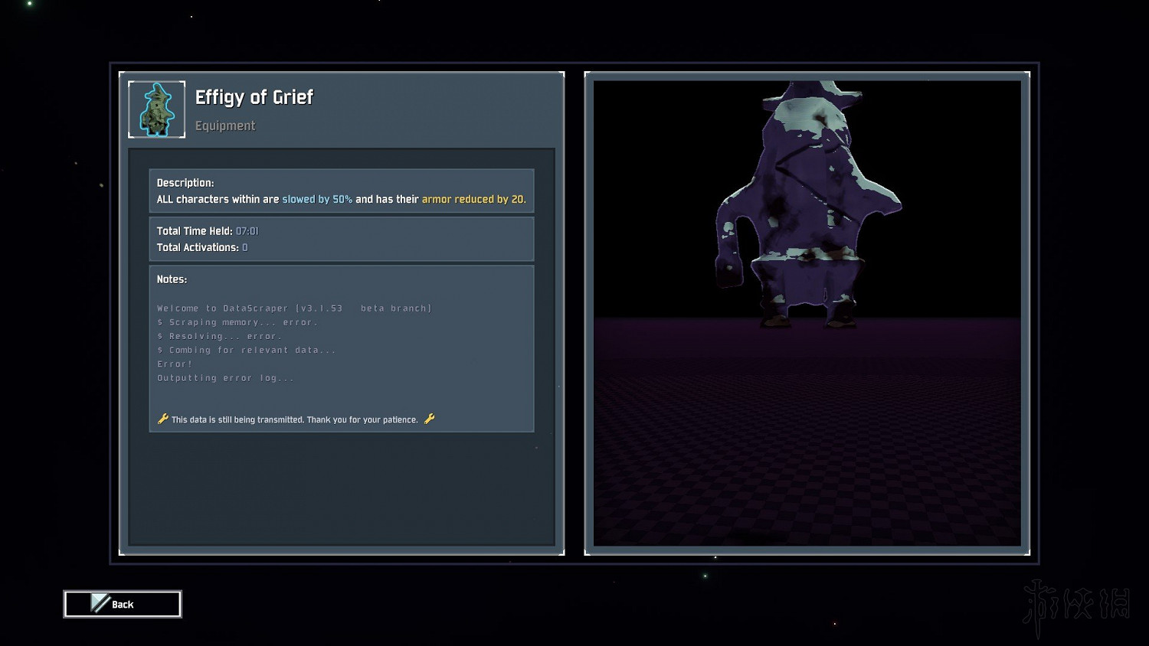Click the "Combing for relevant data..." line

pos(247,350)
